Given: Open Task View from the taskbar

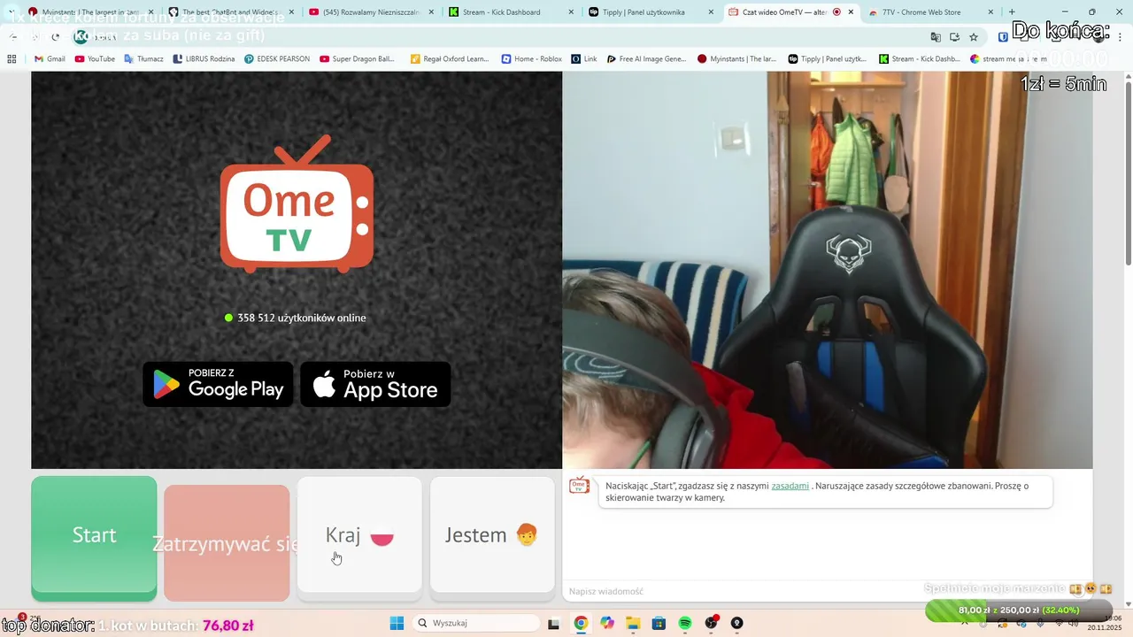Looking at the screenshot, I should 553,623.
